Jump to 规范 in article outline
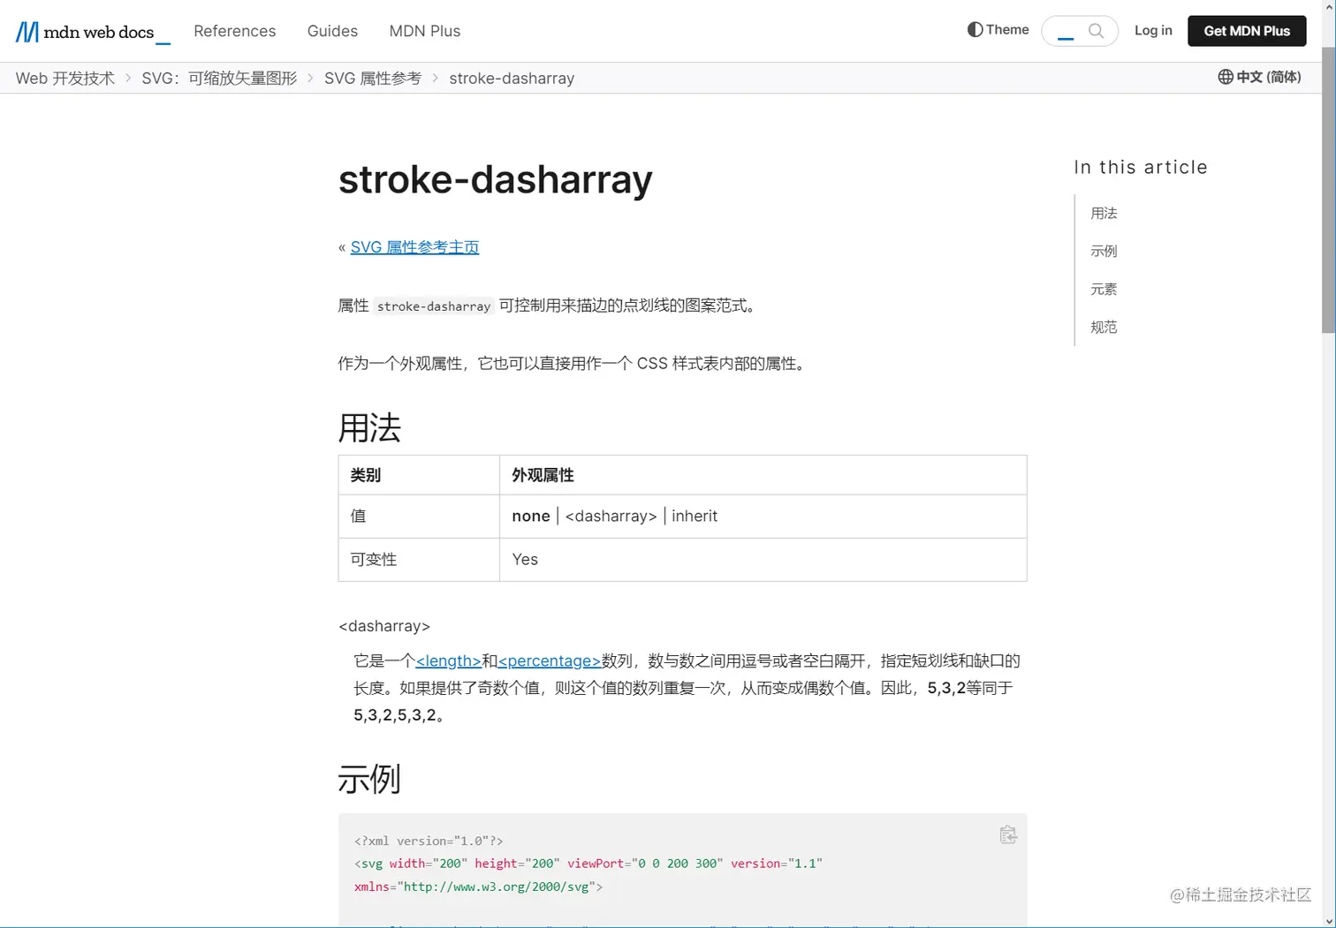1336x928 pixels. click(x=1104, y=327)
